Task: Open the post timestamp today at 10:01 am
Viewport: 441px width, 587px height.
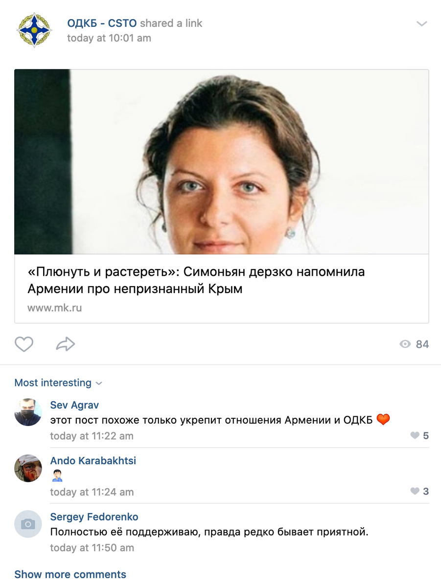Action: pyautogui.click(x=109, y=38)
